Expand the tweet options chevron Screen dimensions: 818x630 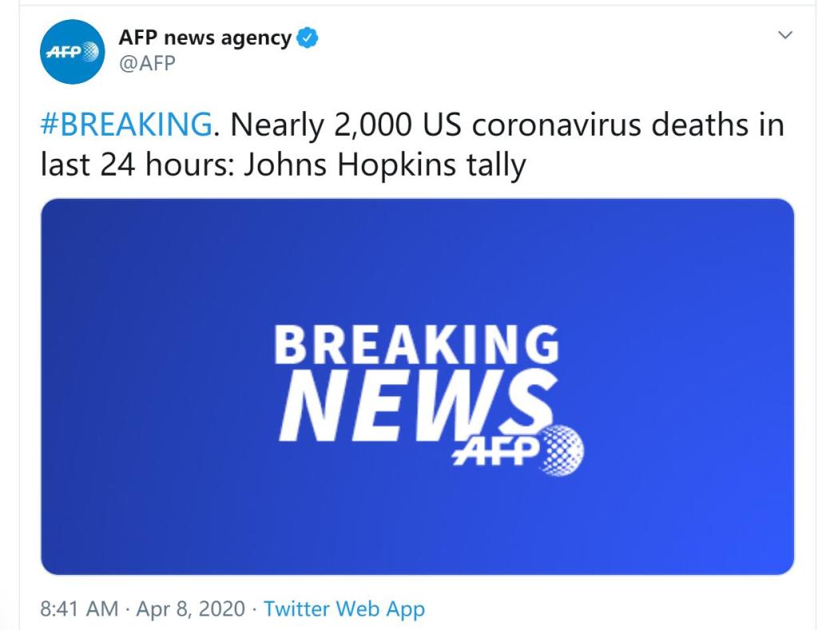coord(785,35)
